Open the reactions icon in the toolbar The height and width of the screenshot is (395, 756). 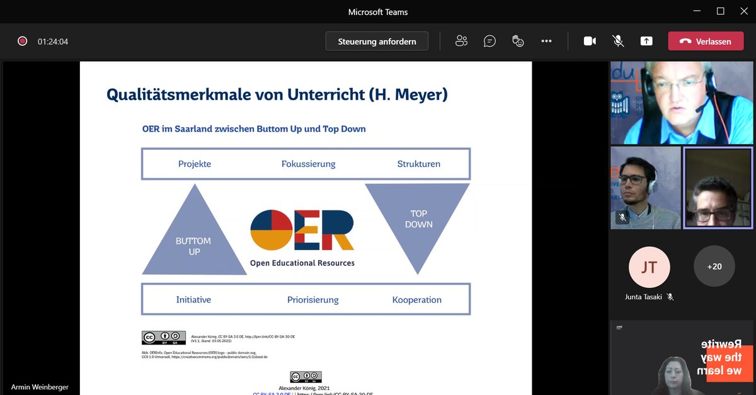[x=518, y=40]
